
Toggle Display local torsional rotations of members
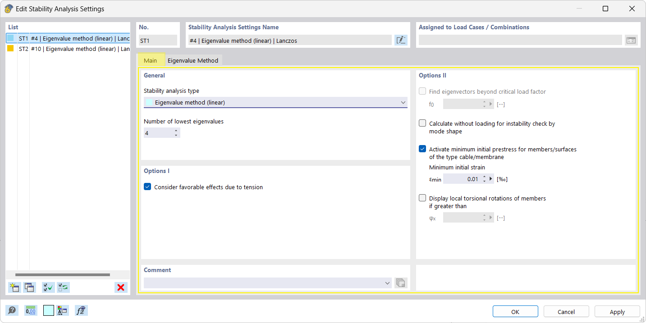pyautogui.click(x=422, y=198)
